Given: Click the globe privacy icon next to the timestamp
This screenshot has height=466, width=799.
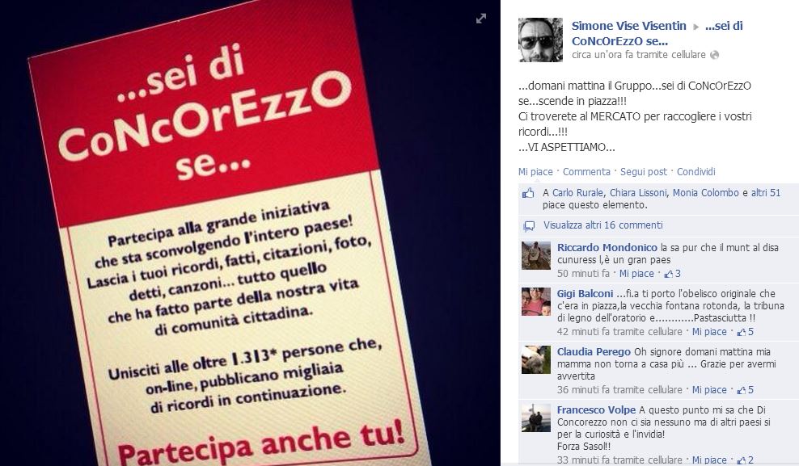Looking at the screenshot, I should click(714, 55).
